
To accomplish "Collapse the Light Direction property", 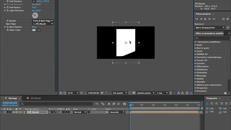I will tap(5, 10).
